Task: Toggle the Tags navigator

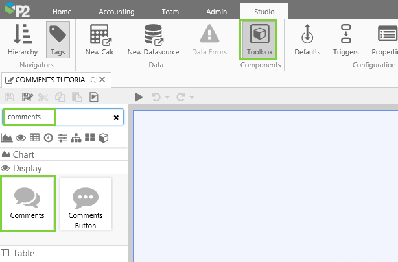Action: point(58,40)
